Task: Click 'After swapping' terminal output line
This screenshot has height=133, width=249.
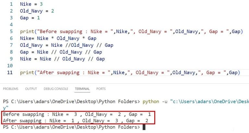Action: point(76,121)
